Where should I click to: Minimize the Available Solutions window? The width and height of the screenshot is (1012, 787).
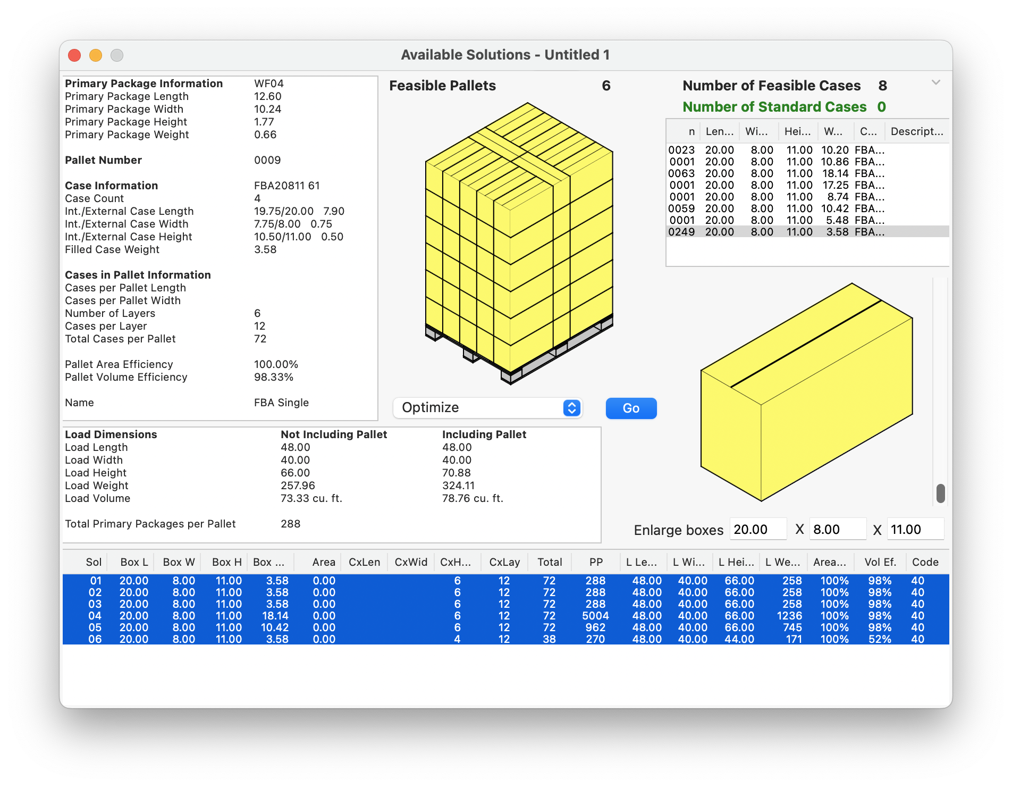point(96,55)
